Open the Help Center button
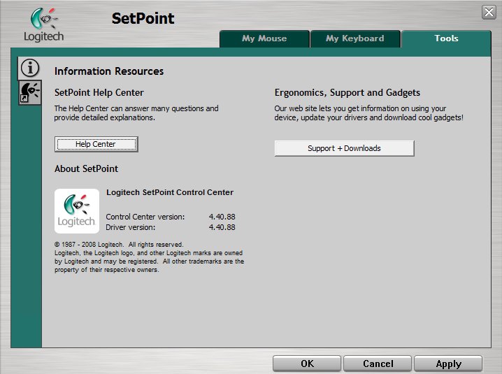Viewport: 502px width, 374px height. pos(96,144)
